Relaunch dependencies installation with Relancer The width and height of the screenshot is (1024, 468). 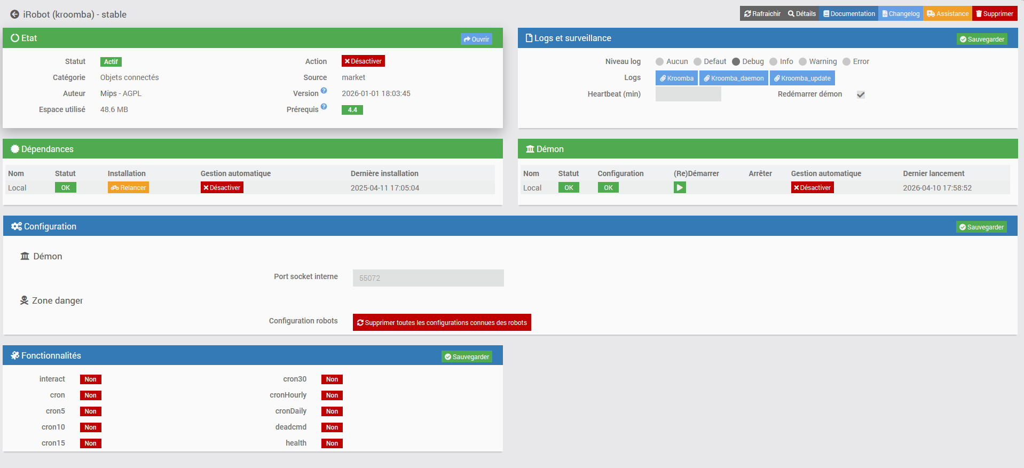(x=128, y=188)
